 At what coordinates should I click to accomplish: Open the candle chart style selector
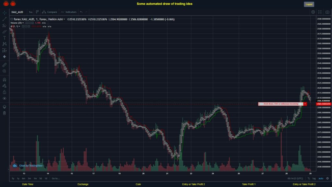click(37, 12)
